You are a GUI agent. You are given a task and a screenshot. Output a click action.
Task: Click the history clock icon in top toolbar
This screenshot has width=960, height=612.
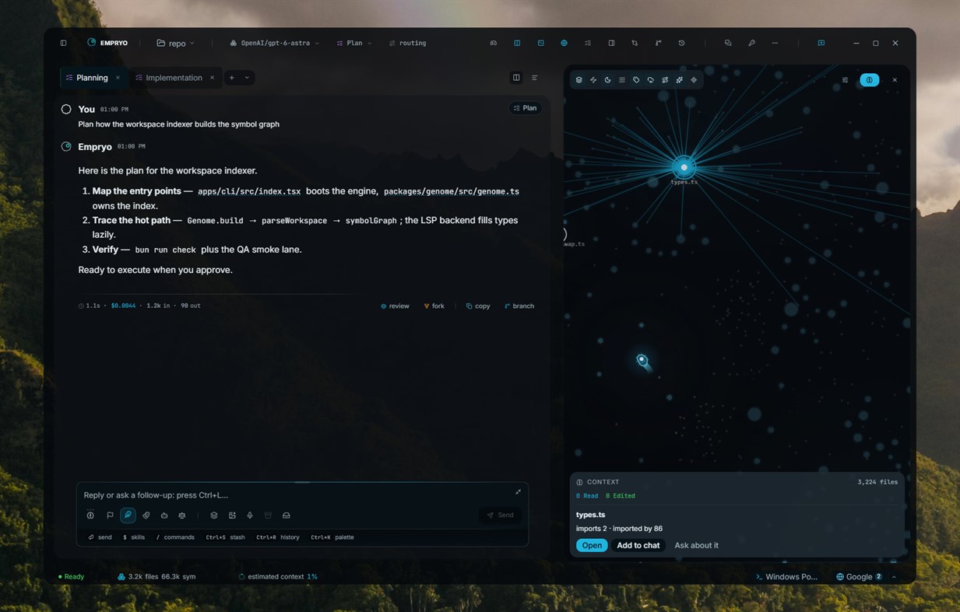681,43
